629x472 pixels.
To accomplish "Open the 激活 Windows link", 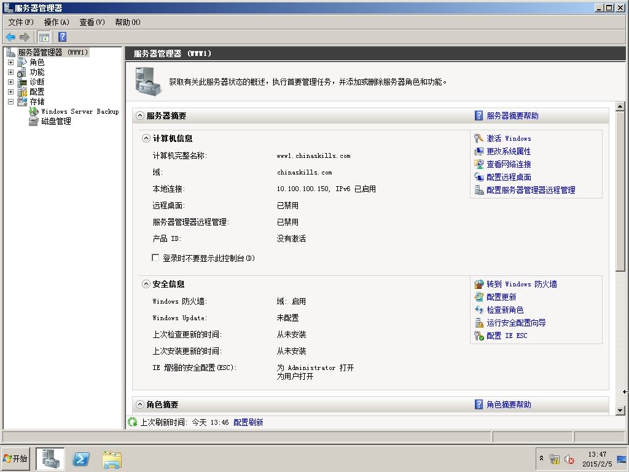I will [x=509, y=138].
